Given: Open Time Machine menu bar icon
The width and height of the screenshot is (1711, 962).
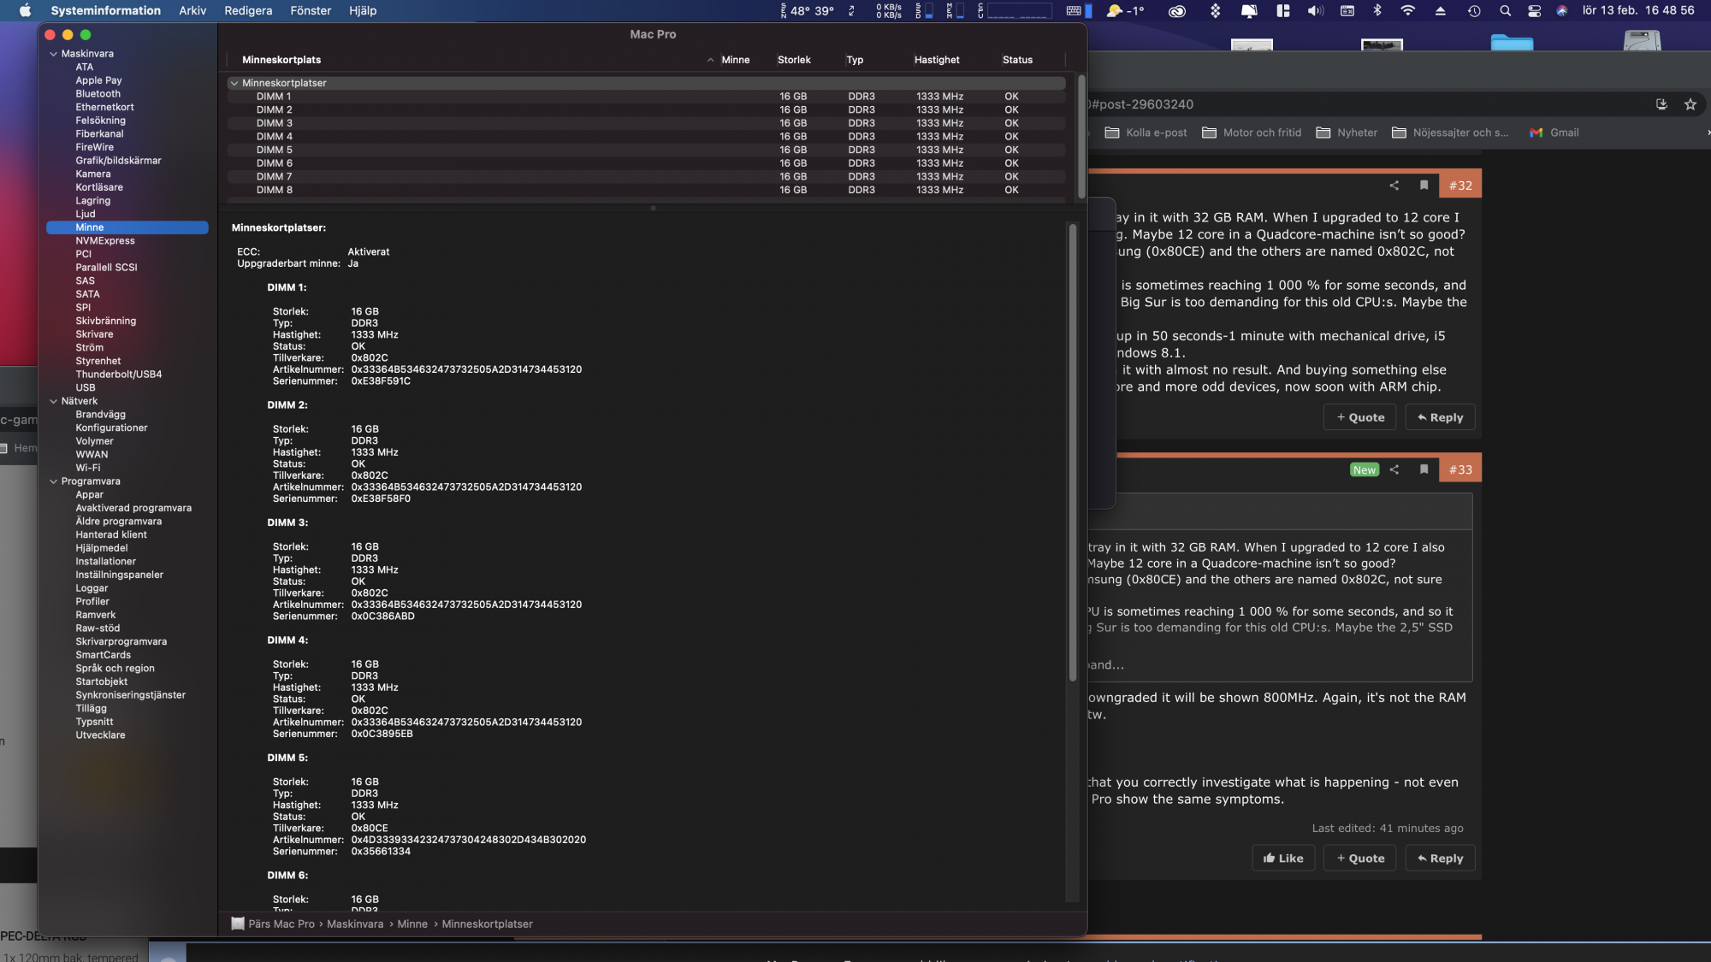Looking at the screenshot, I should [1474, 11].
